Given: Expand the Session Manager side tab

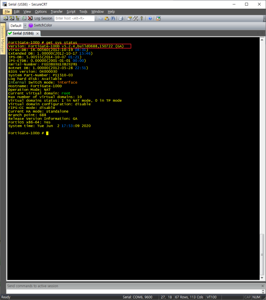Looking at the screenshot, I should (x=3, y=39).
